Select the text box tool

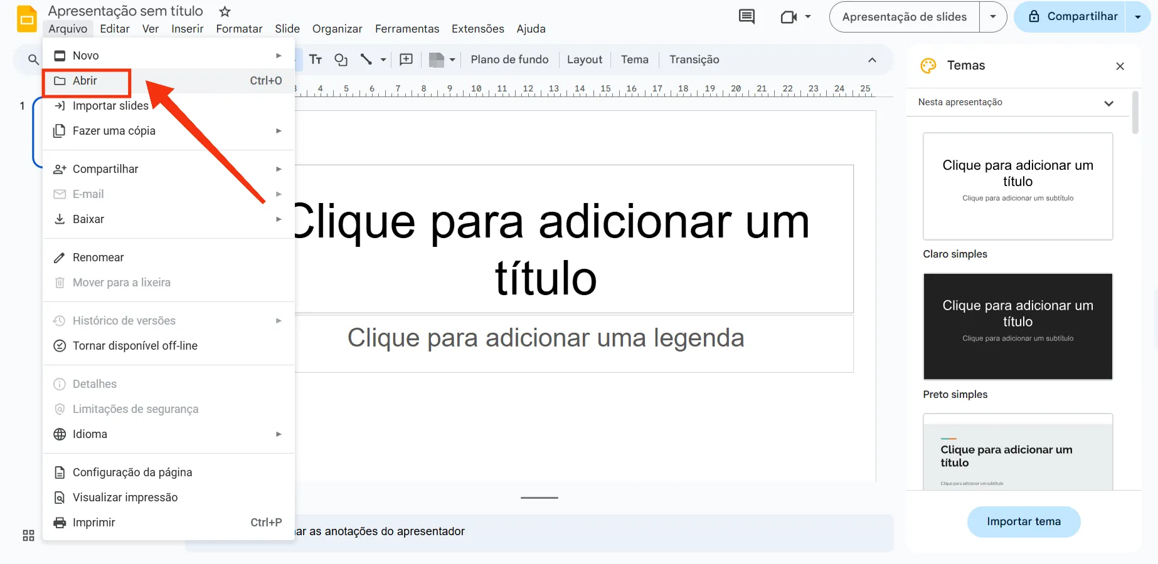tap(316, 60)
